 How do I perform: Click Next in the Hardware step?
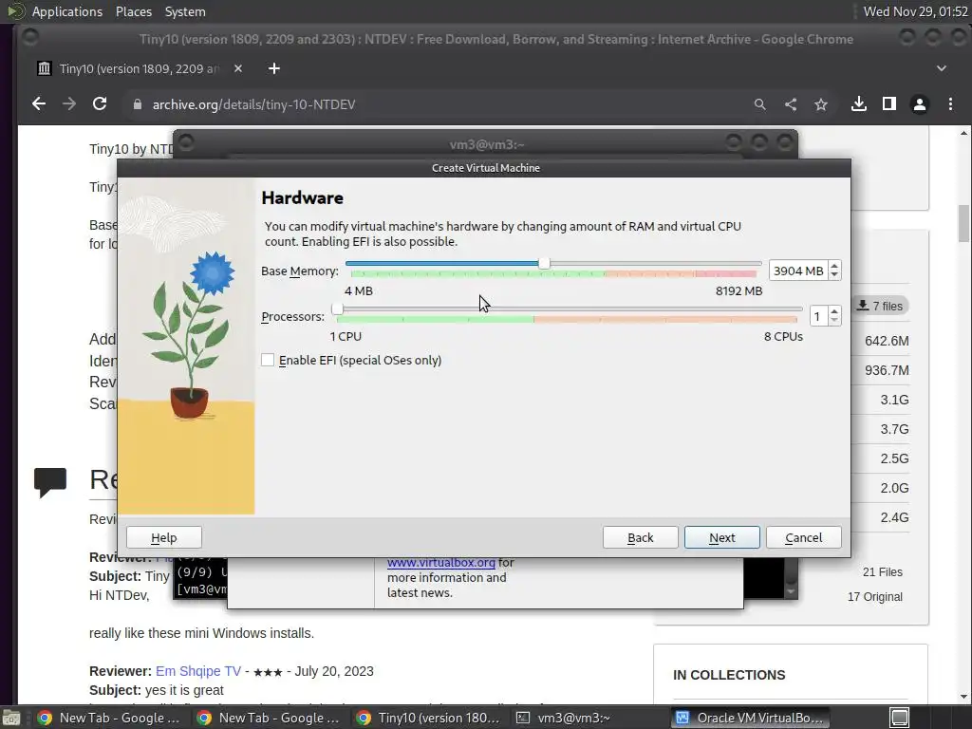pos(722,537)
